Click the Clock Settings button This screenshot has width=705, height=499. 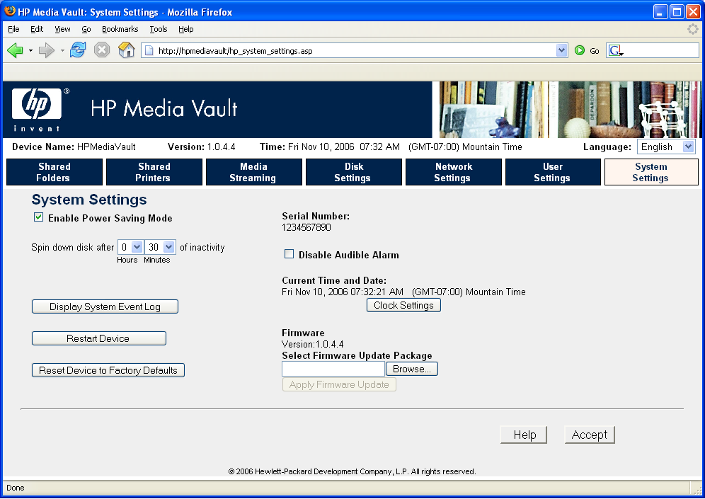(403, 305)
